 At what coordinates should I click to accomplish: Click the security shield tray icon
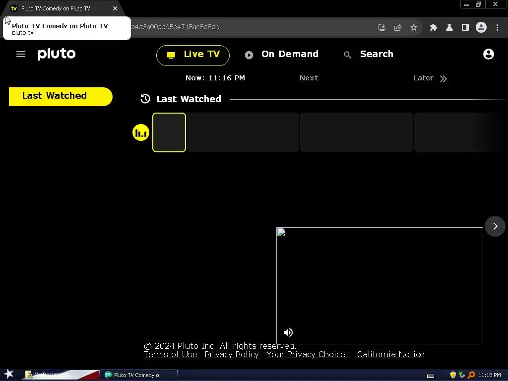[x=453, y=375]
